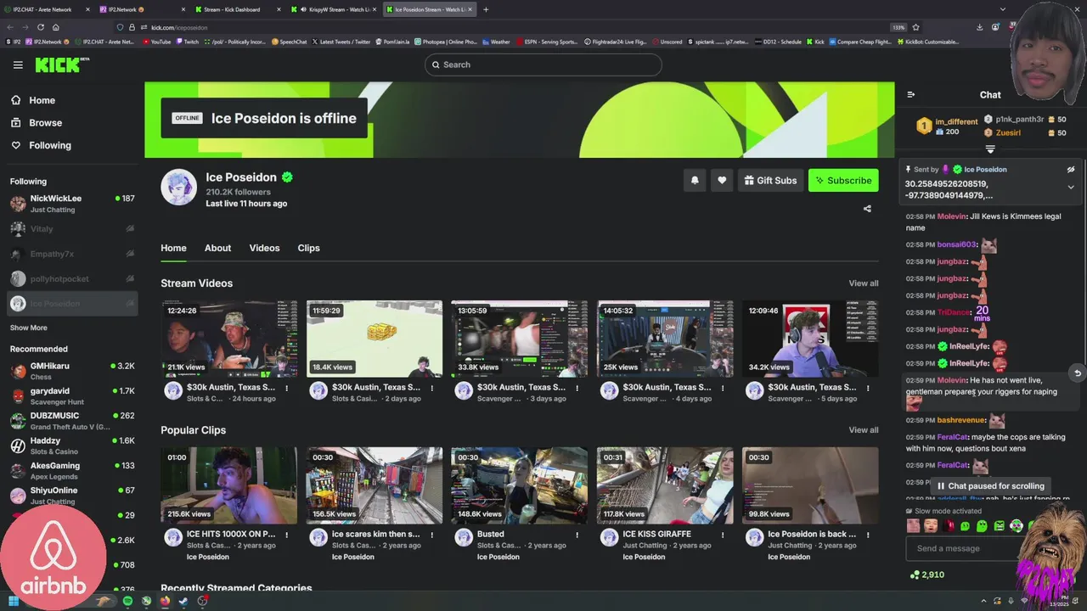Bookmark this page star icon

(x=915, y=27)
